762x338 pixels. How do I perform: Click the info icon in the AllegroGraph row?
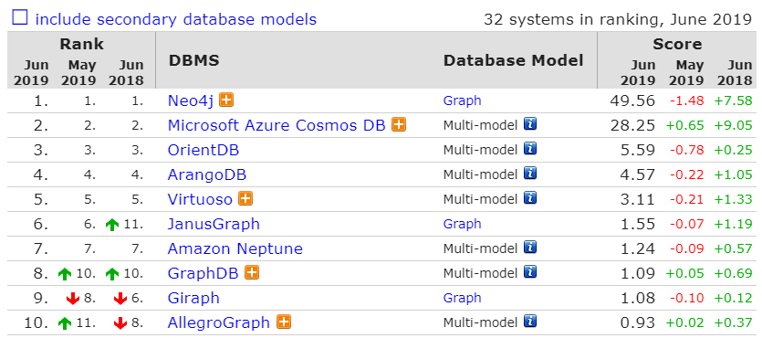click(x=530, y=322)
